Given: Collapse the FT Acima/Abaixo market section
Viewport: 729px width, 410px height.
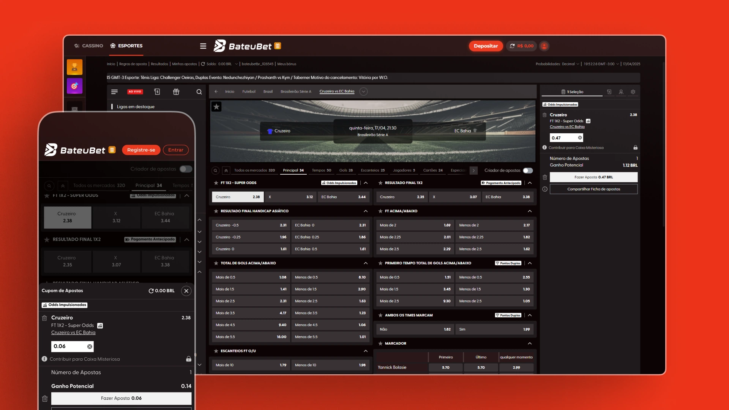Looking at the screenshot, I should (530, 211).
